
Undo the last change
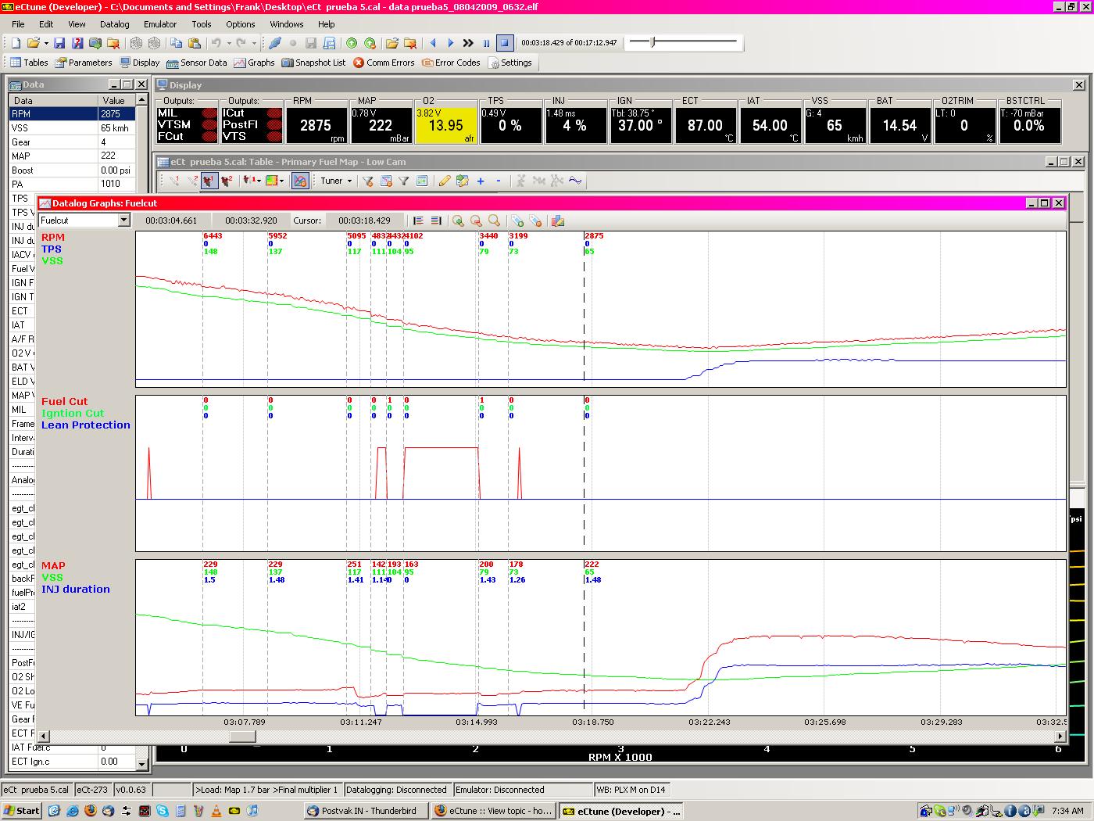pos(216,43)
